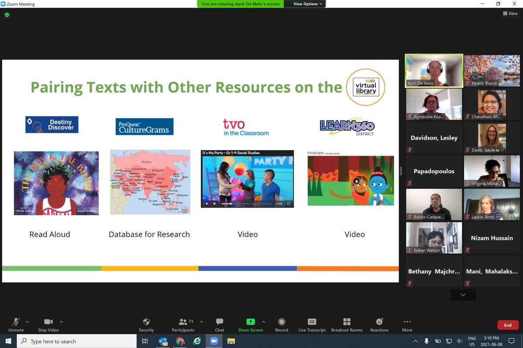The height and width of the screenshot is (348, 523).
Task: Select Laurie Jantzi's video tile
Action: point(492,204)
